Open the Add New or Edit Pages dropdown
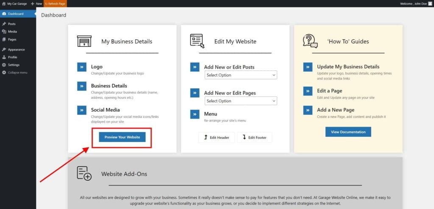 (x=240, y=101)
